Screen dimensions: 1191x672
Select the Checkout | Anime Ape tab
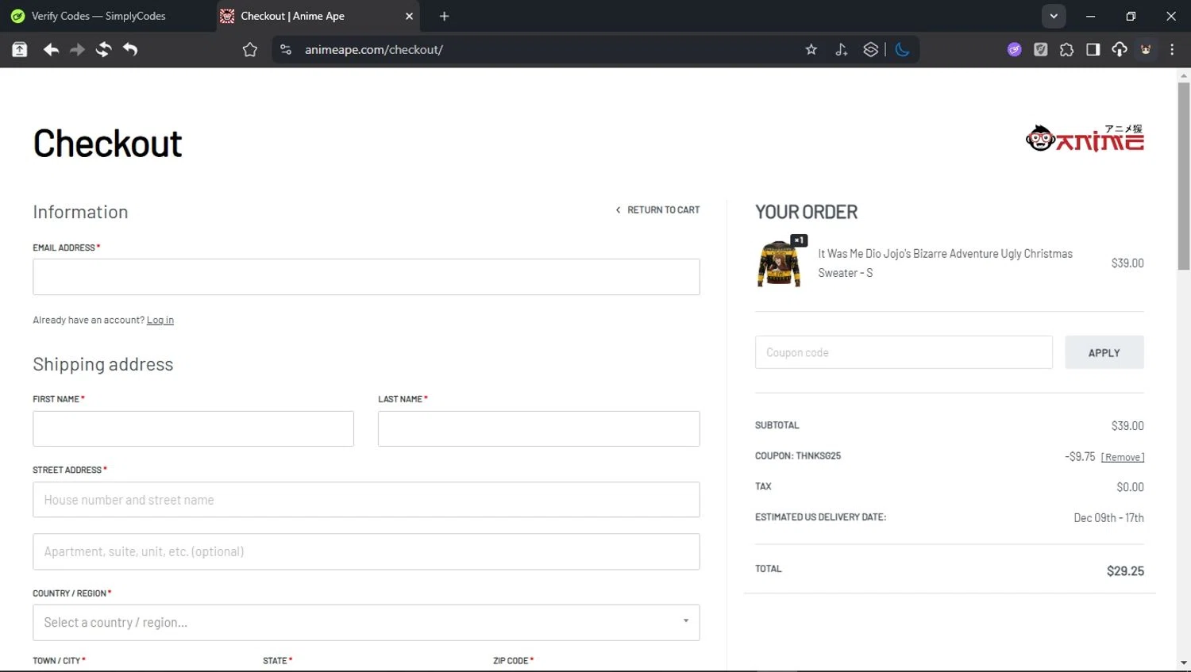tap(318, 16)
